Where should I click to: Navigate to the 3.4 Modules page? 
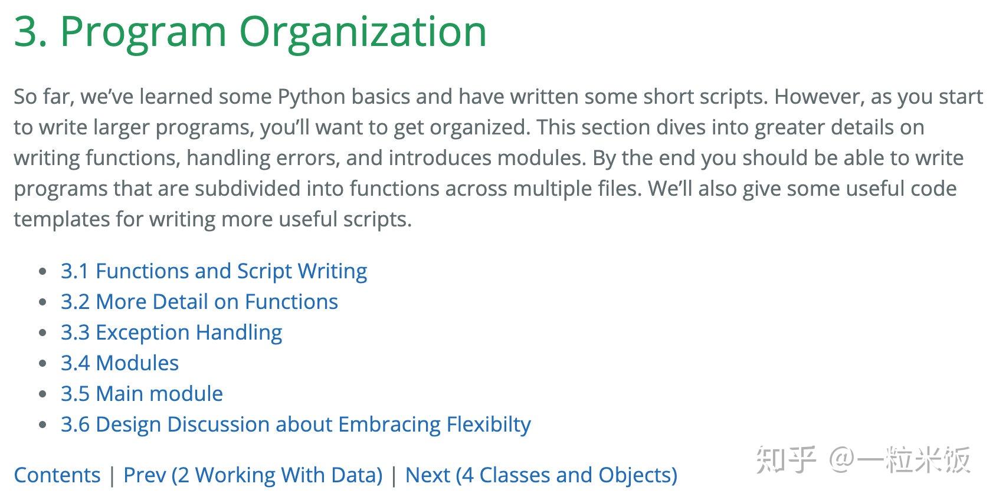tap(119, 363)
